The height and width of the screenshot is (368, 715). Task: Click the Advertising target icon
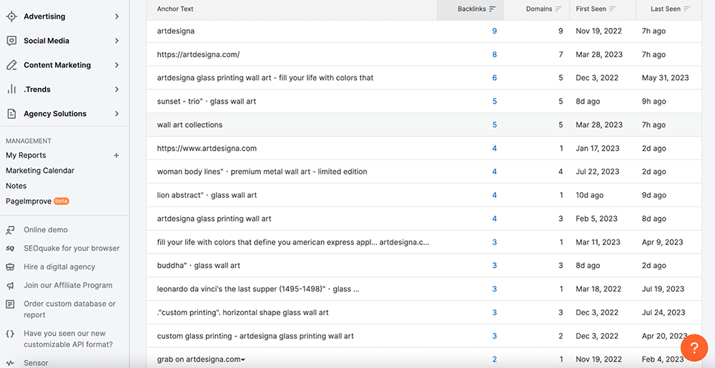pos(12,16)
